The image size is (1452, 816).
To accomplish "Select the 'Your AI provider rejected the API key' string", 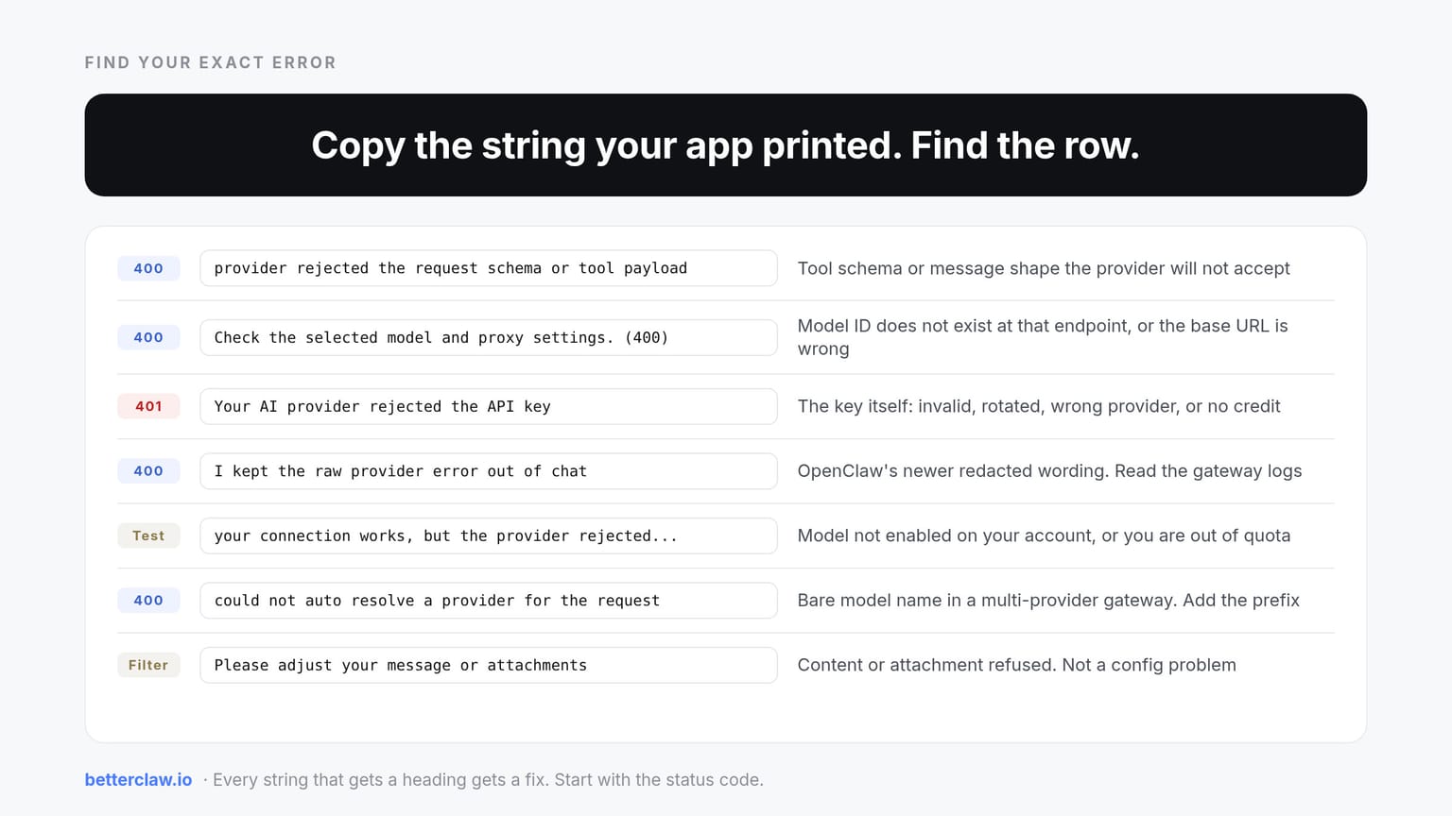I will (x=489, y=406).
